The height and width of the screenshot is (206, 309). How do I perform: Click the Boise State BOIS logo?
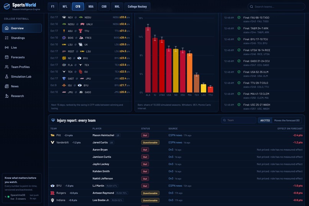pos(64,38)
